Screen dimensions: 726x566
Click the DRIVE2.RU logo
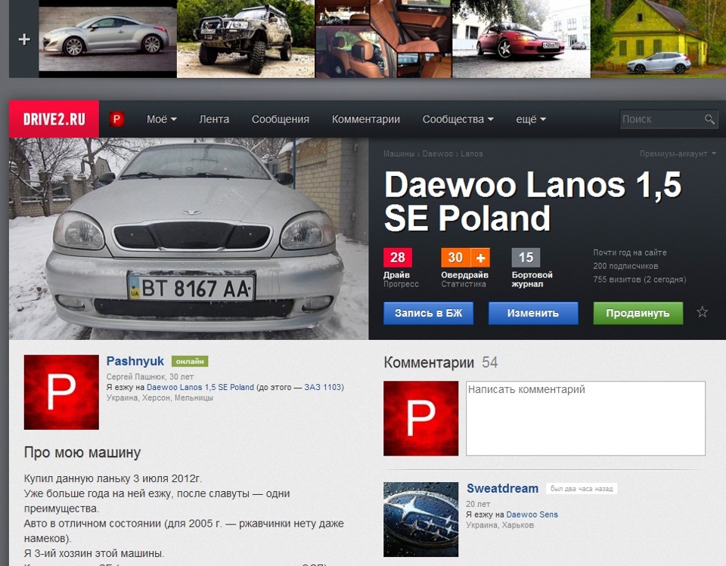point(54,119)
